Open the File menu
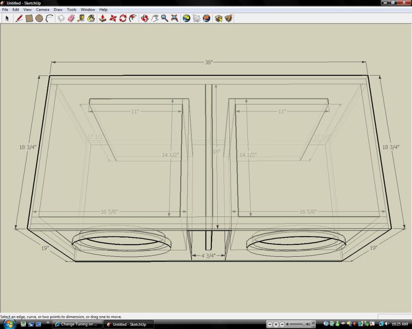This screenshot has width=412, height=329. click(5, 10)
